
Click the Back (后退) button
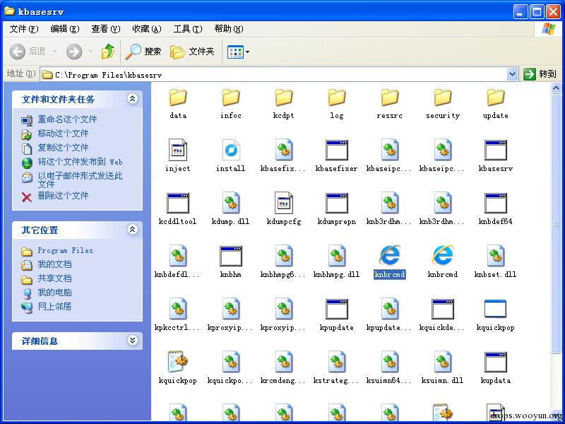[28, 52]
